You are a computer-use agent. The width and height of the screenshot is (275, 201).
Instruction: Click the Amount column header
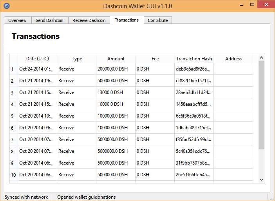coord(116,59)
